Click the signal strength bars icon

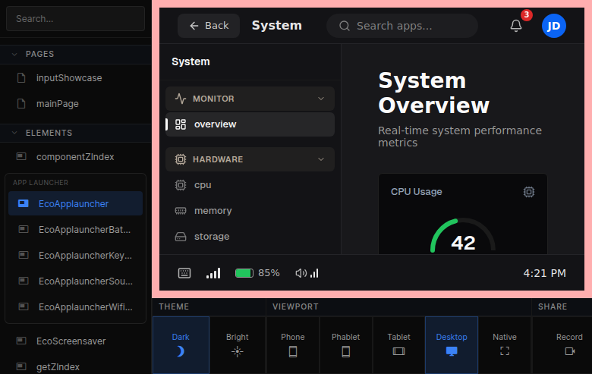click(213, 273)
